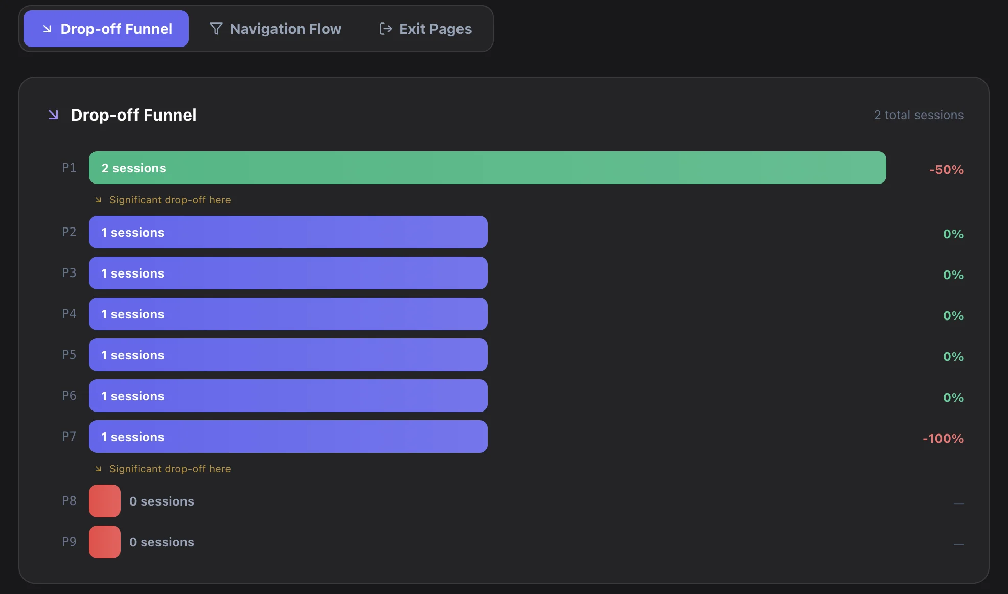Click the -50% percentage next to P1
The width and height of the screenshot is (1008, 594).
(945, 170)
